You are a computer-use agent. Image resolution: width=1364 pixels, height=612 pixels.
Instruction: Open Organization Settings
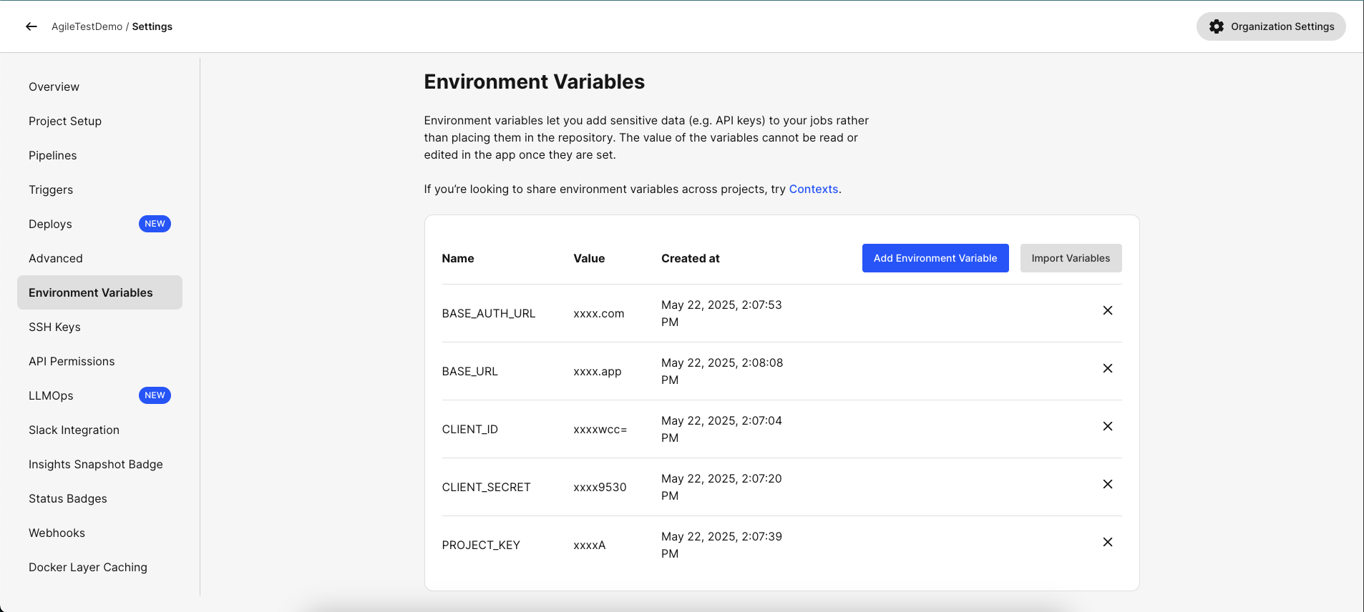[x=1270, y=26]
